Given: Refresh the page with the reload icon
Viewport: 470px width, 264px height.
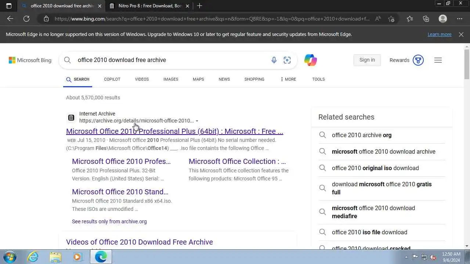Looking at the screenshot, I should click(26, 19).
